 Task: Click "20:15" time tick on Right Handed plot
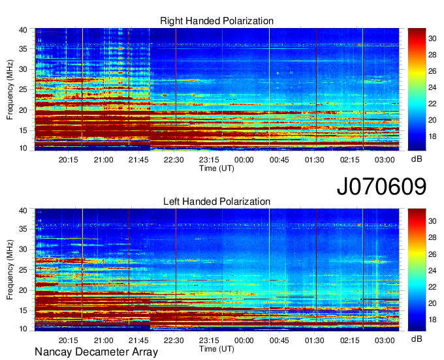click(x=69, y=160)
